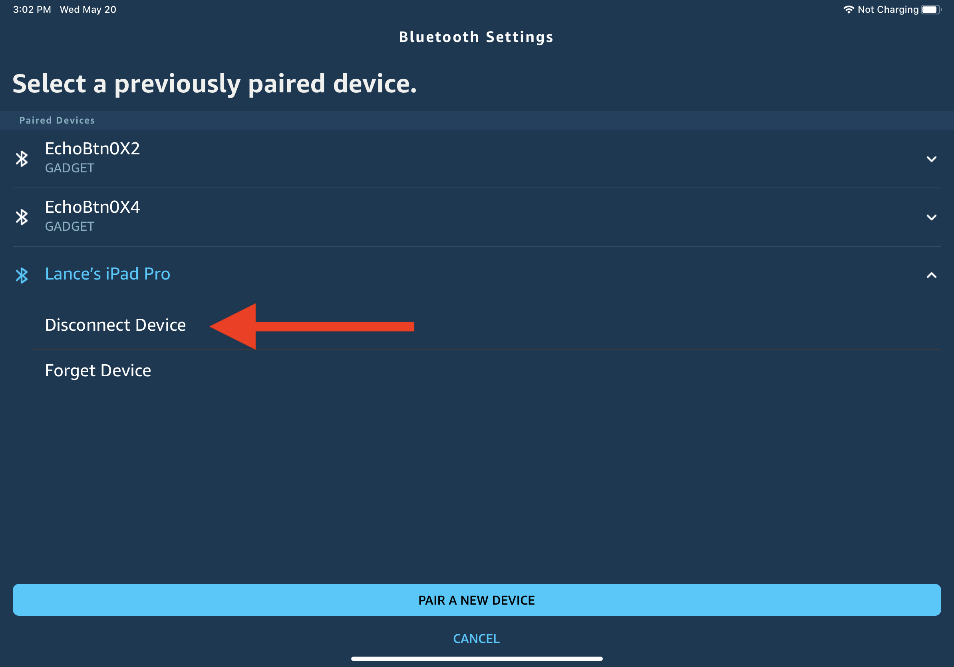Tap the Cancel link
The width and height of the screenshot is (954, 667).
tap(476, 638)
